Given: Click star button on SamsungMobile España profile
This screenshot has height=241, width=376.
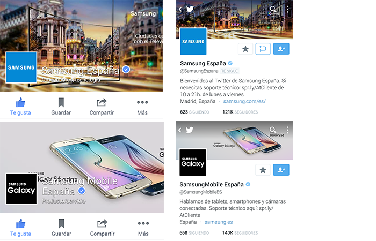Looking at the screenshot, I should pyautogui.click(x=263, y=170).
